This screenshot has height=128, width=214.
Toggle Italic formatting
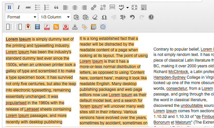click(x=19, y=7)
